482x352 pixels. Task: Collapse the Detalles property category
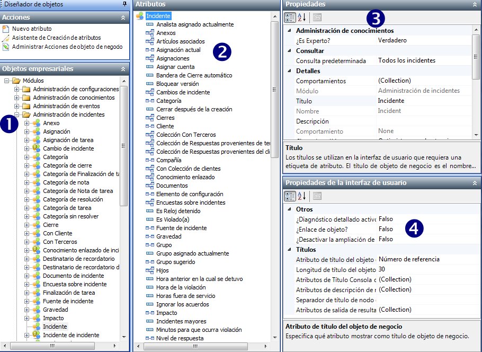[289, 71]
